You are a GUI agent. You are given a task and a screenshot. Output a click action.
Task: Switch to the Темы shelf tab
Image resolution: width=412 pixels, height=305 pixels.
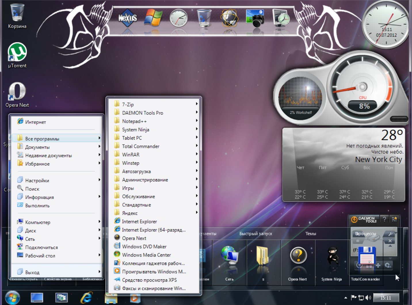tap(311, 234)
